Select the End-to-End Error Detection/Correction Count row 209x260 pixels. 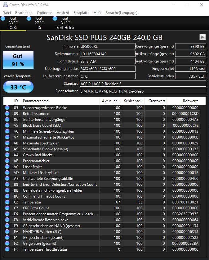102,185
